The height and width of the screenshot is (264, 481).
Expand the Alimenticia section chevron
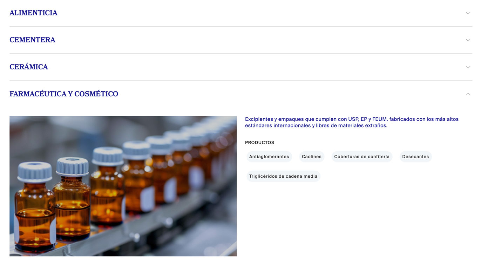[468, 13]
